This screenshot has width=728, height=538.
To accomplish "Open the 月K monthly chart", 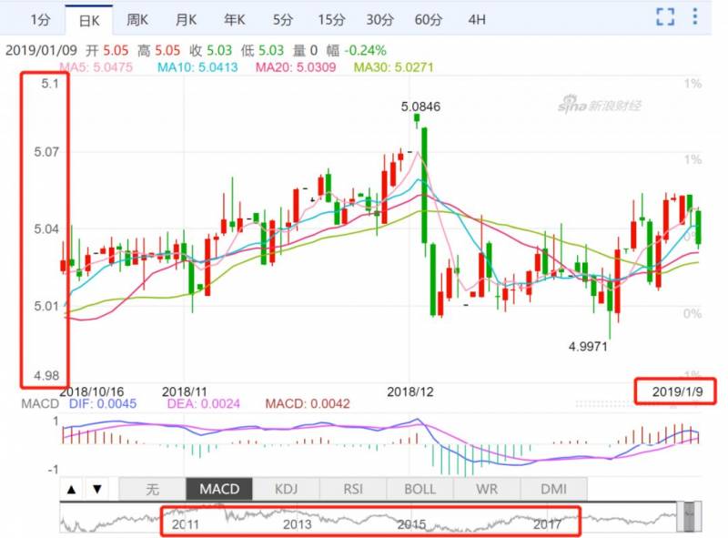I will [x=187, y=19].
